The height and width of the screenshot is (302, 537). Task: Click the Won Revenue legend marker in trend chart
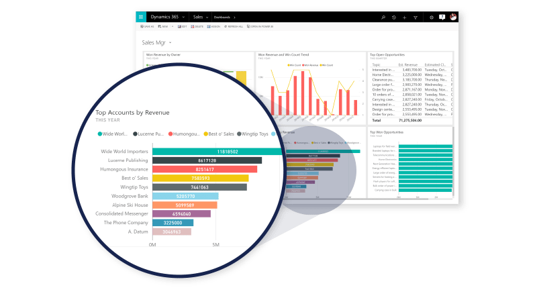[304, 65]
